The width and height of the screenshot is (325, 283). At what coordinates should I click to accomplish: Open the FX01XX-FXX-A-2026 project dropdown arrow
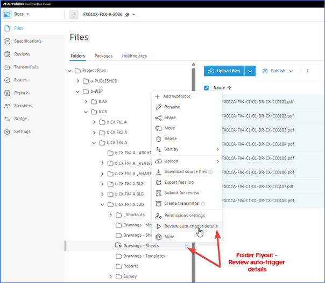coord(133,15)
